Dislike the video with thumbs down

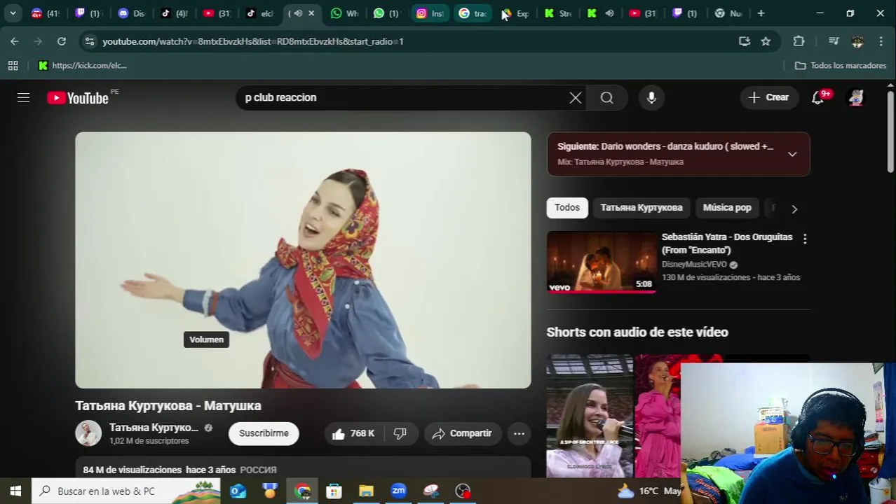[400, 433]
